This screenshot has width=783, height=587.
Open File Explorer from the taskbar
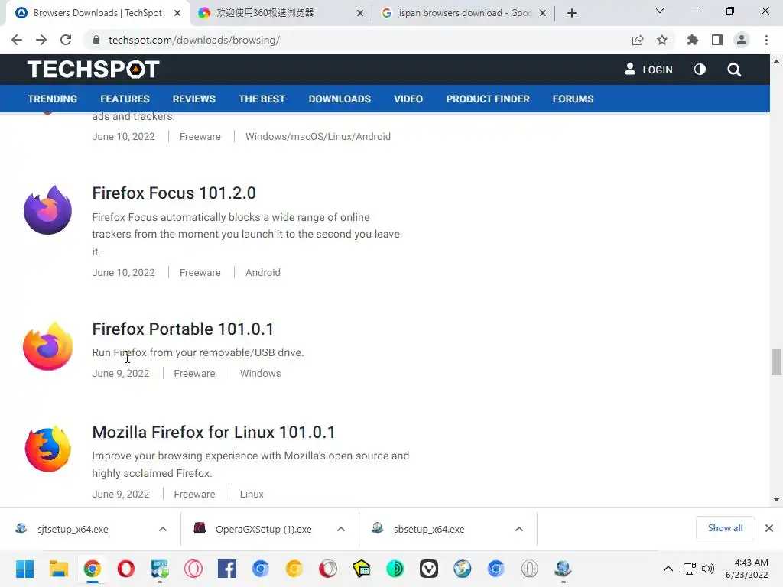pyautogui.click(x=58, y=569)
